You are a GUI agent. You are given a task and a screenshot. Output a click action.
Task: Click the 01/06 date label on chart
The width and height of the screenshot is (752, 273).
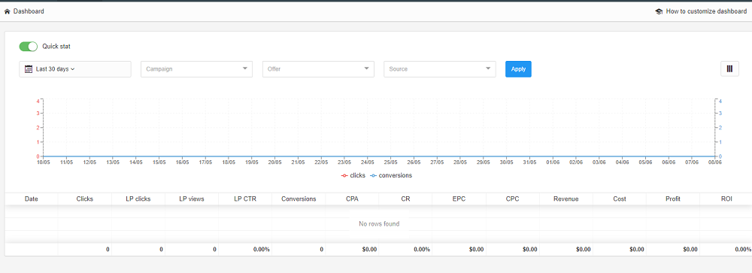(553, 162)
